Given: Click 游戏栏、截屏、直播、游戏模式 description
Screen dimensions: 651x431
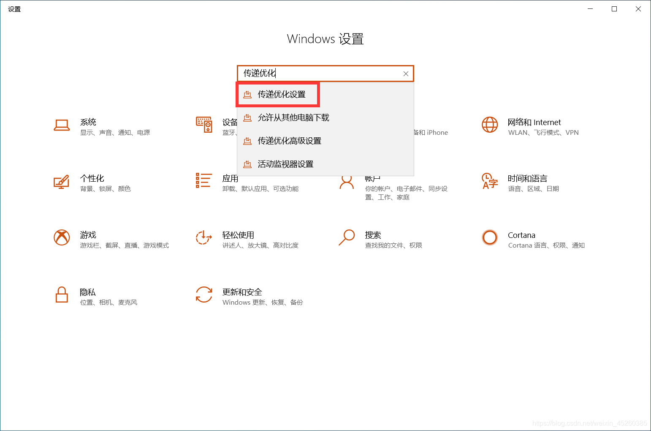Looking at the screenshot, I should [125, 246].
